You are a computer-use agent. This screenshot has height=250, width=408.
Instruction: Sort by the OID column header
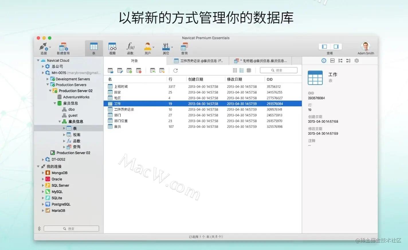(x=283, y=79)
